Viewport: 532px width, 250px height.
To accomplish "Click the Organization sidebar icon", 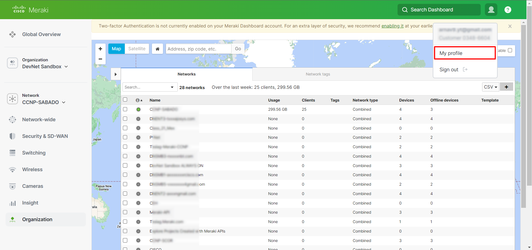I will pyautogui.click(x=12, y=219).
